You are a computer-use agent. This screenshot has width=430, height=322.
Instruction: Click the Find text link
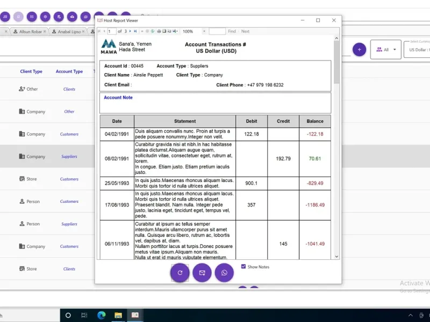(x=232, y=31)
